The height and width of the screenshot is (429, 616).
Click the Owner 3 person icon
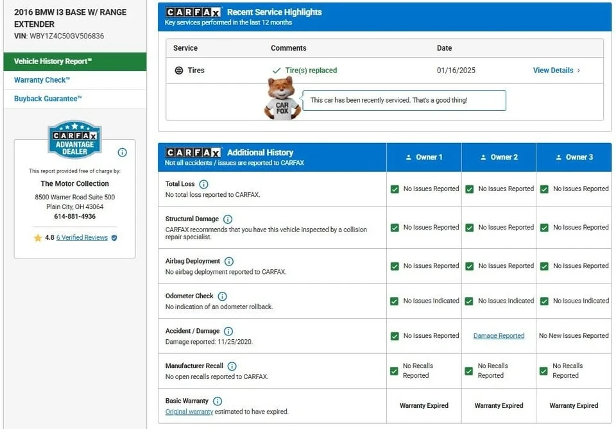pyautogui.click(x=558, y=157)
